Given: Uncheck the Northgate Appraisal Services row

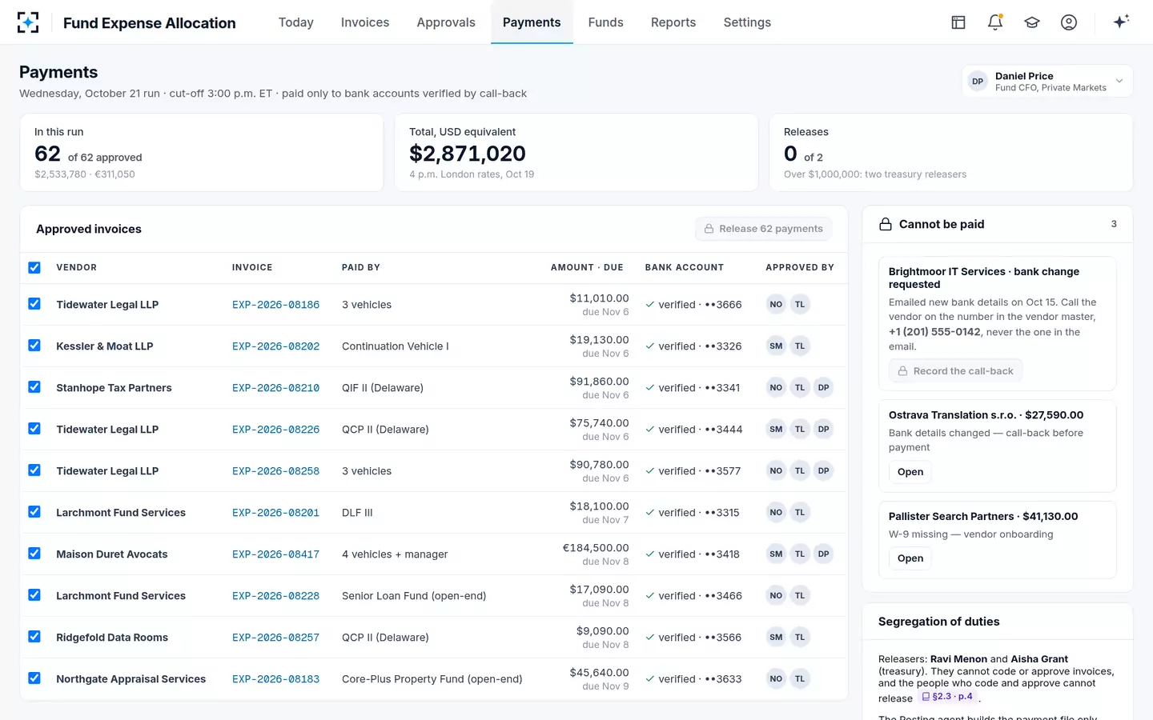Looking at the screenshot, I should click(34, 678).
